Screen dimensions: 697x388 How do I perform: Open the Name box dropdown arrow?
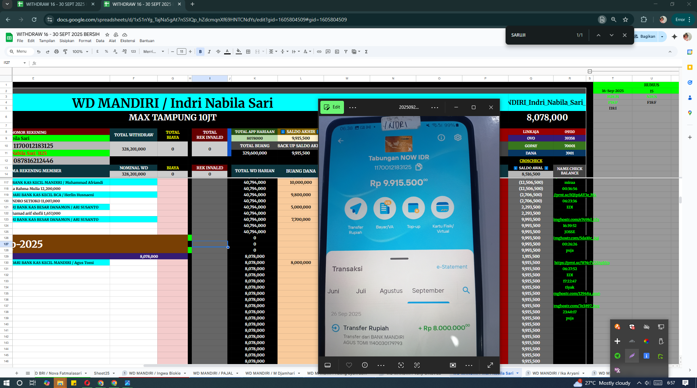click(25, 63)
